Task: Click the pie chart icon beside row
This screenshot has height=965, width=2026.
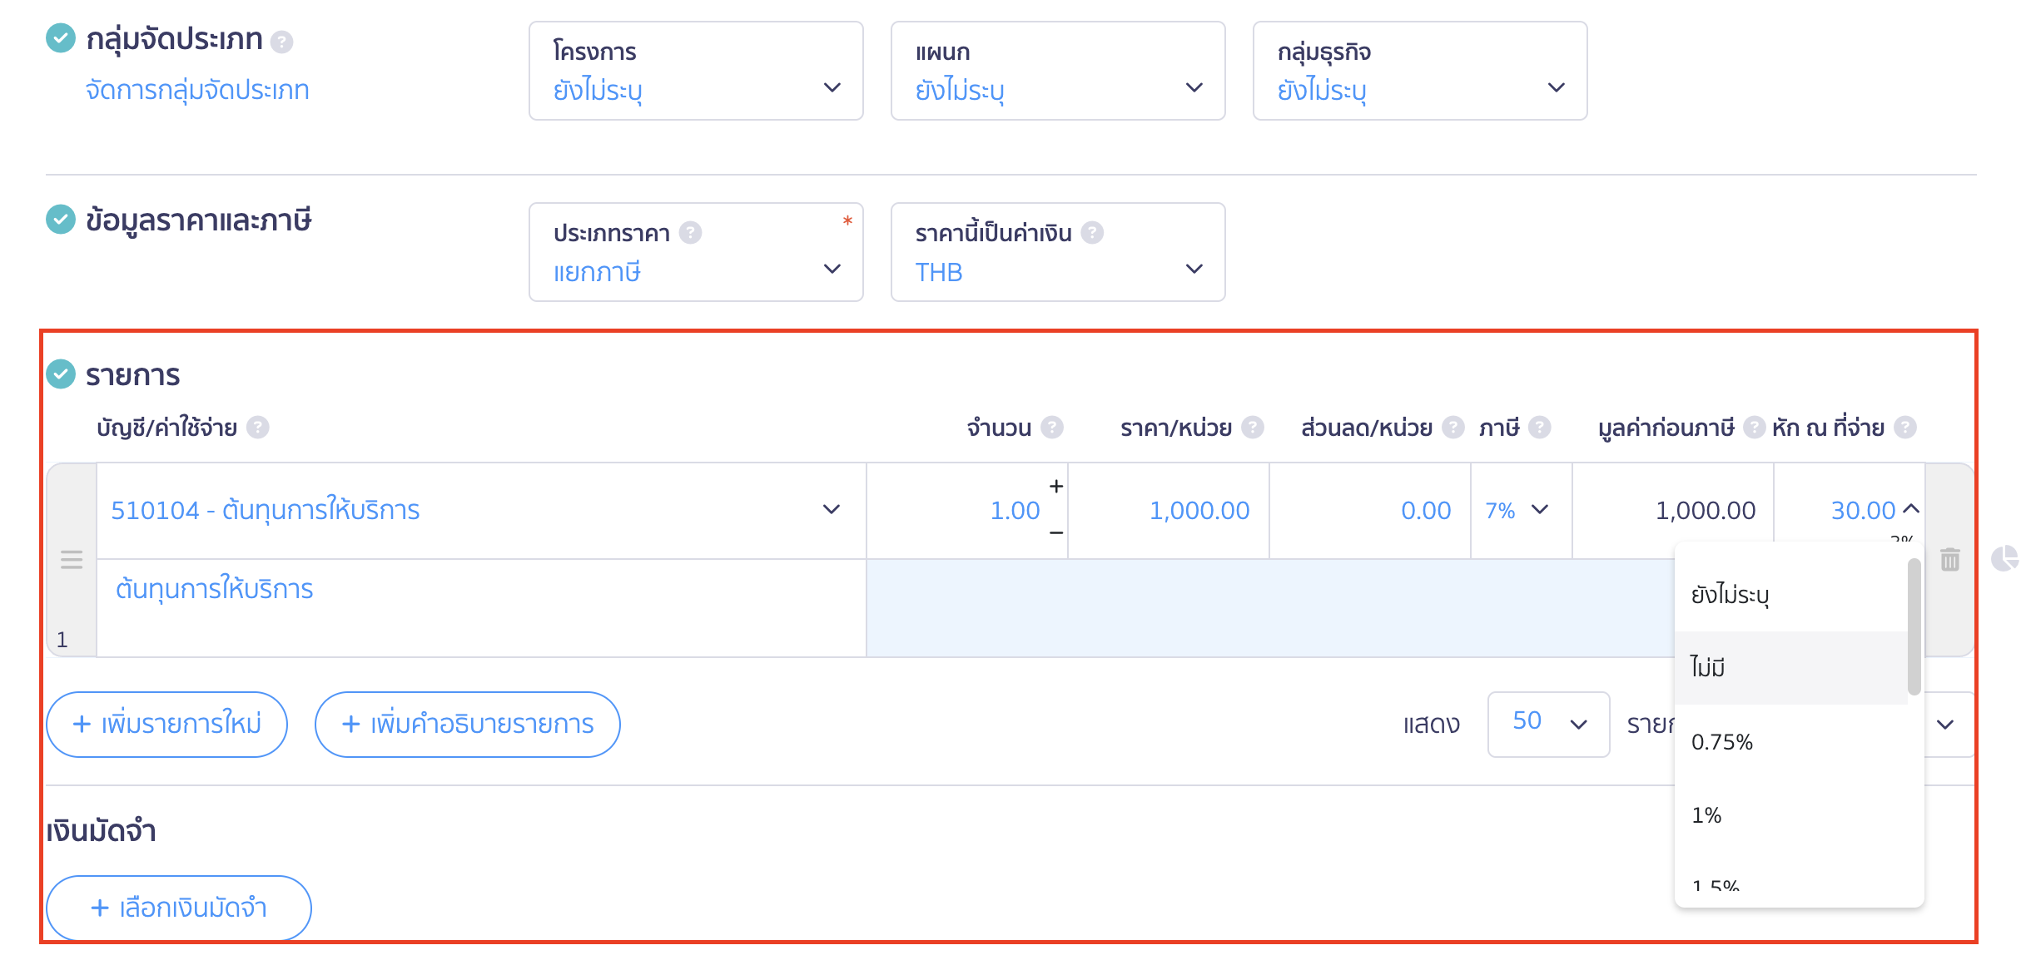Action: (2004, 558)
